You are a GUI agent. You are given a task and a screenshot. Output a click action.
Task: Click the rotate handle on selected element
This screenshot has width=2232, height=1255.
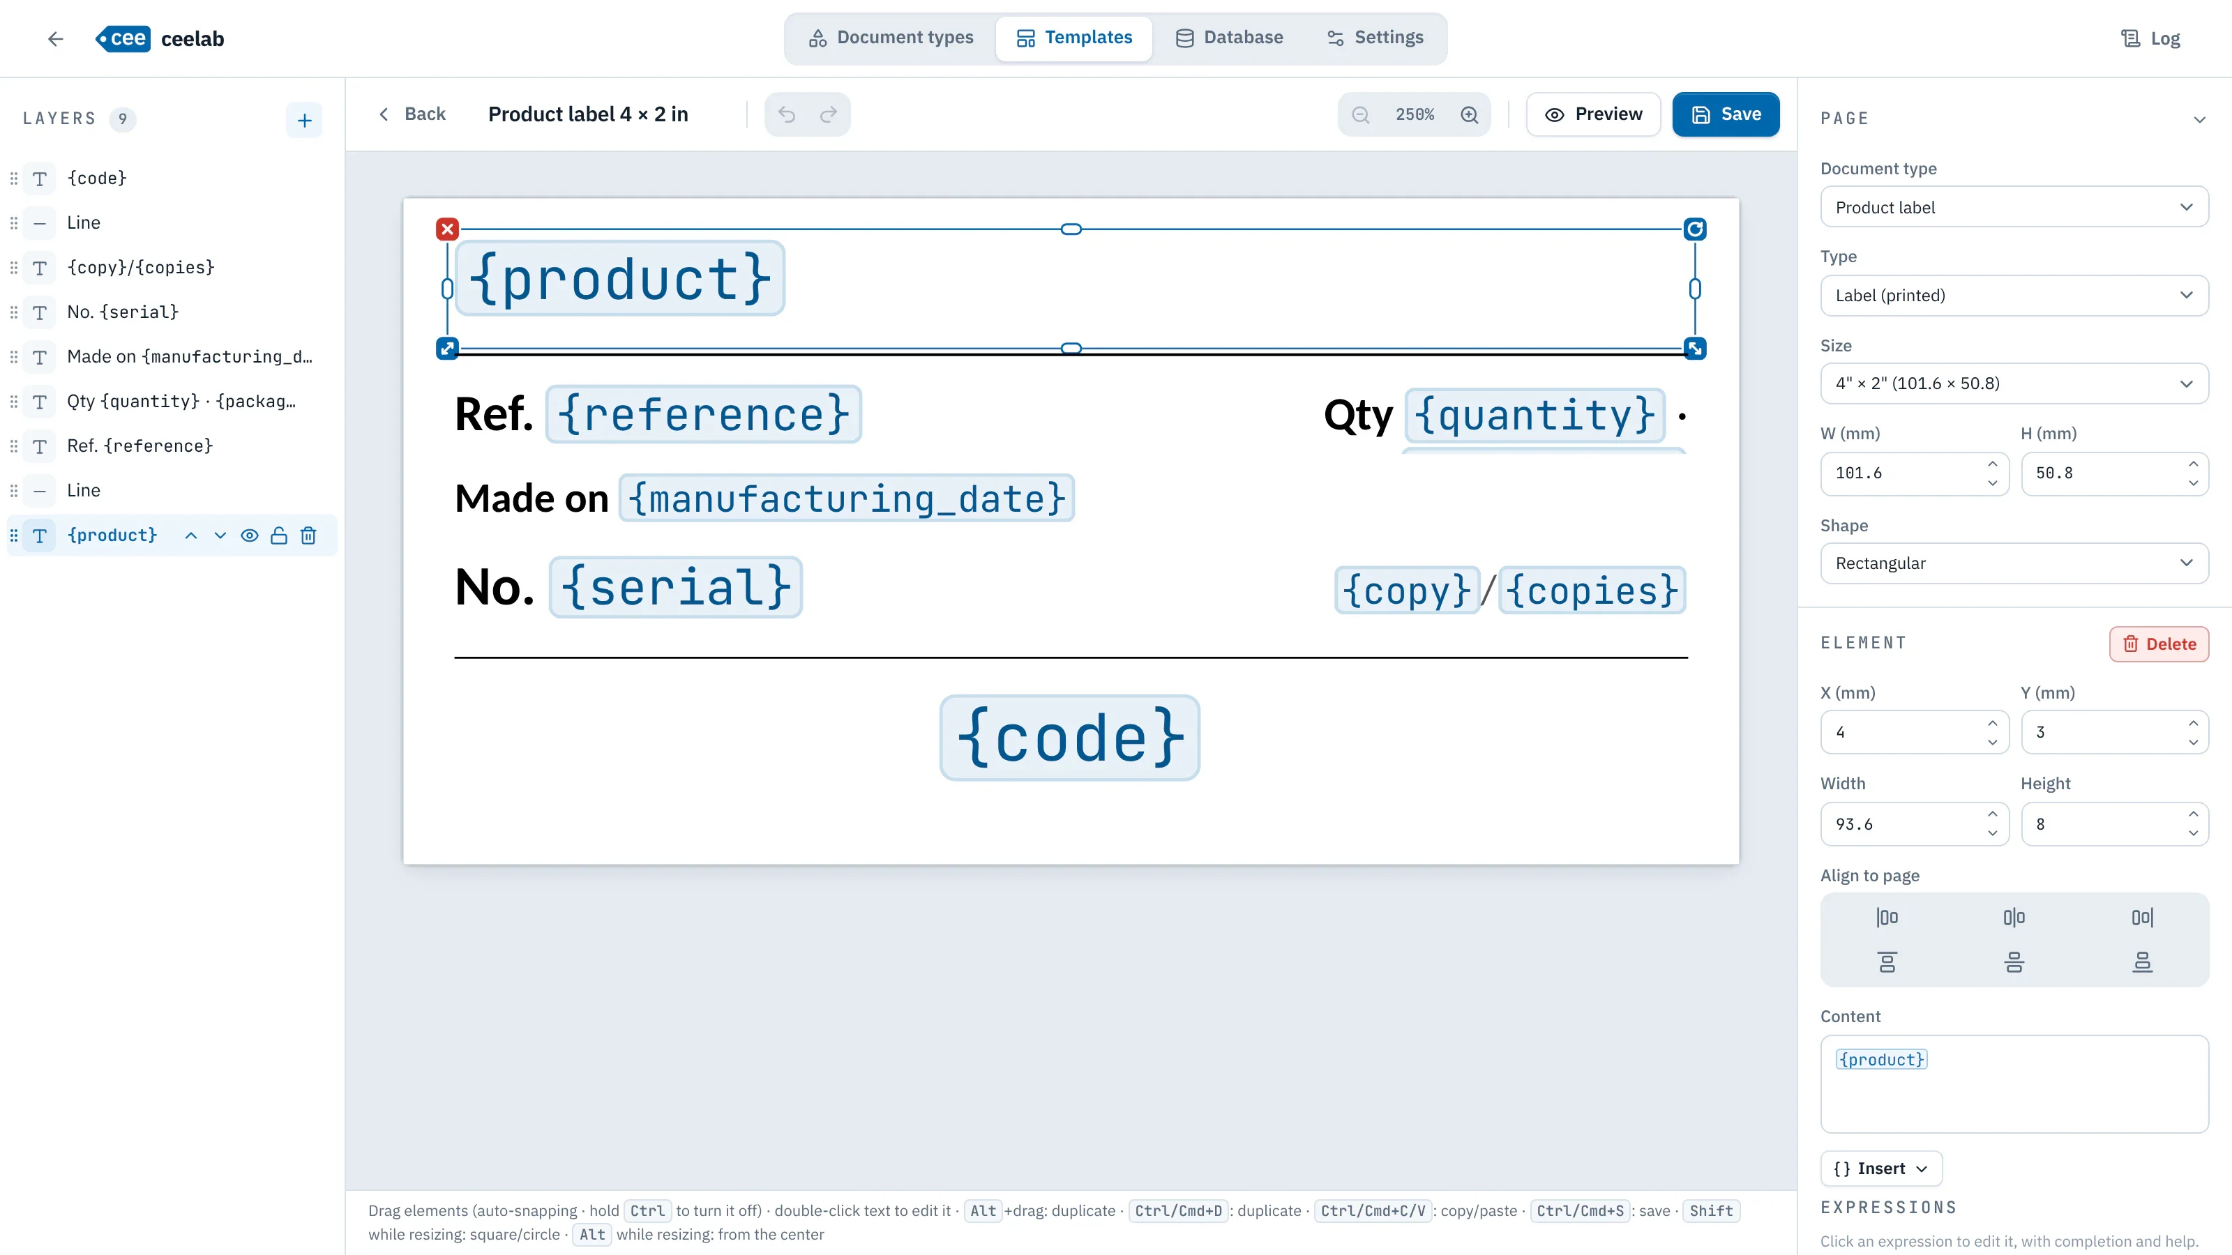[x=1695, y=229]
